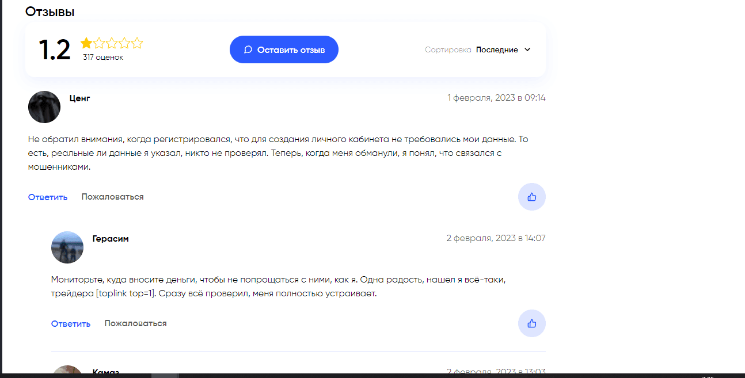
Task: Select the third rating star
Action: pyautogui.click(x=112, y=42)
